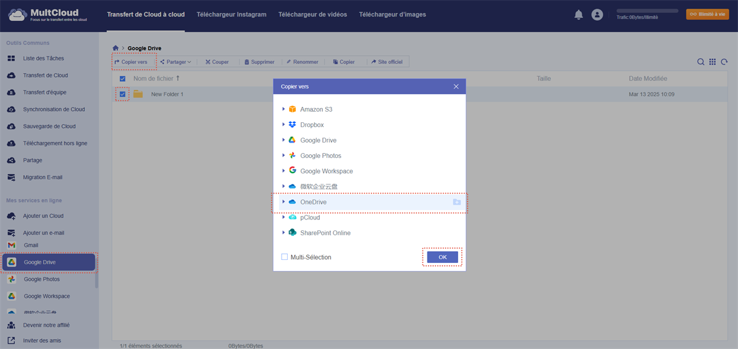This screenshot has width=738, height=349.
Task: Click the Dropbox icon in dialog
Action: (292, 125)
